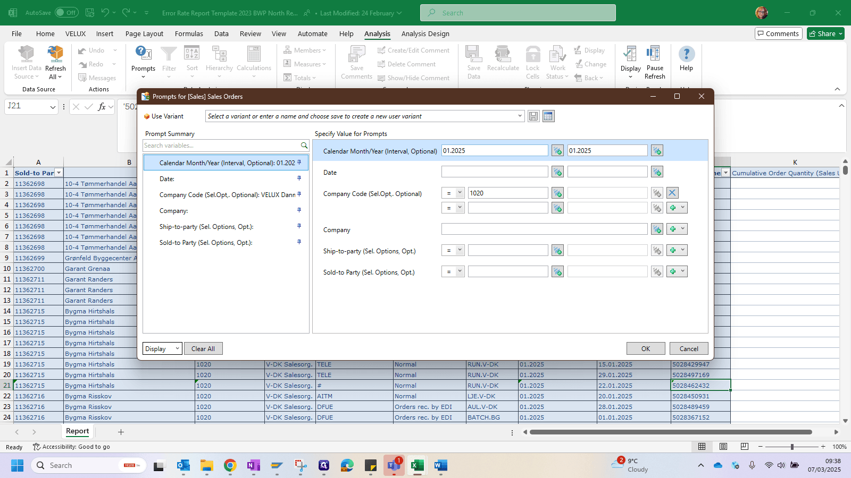Toggle the pin beside Date in Prompt Summary

click(299, 178)
